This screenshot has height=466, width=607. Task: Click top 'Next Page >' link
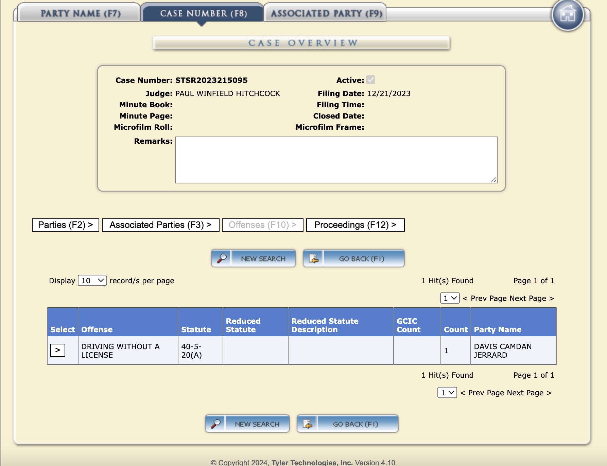click(x=532, y=298)
